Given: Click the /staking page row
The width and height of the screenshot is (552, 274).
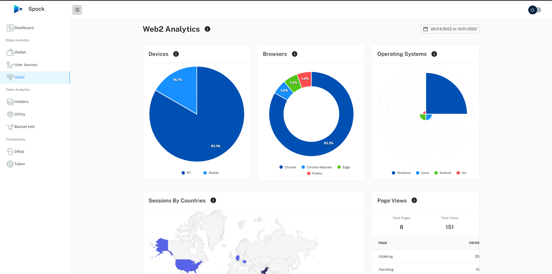Looking at the screenshot, I should pyautogui.click(x=425, y=257).
